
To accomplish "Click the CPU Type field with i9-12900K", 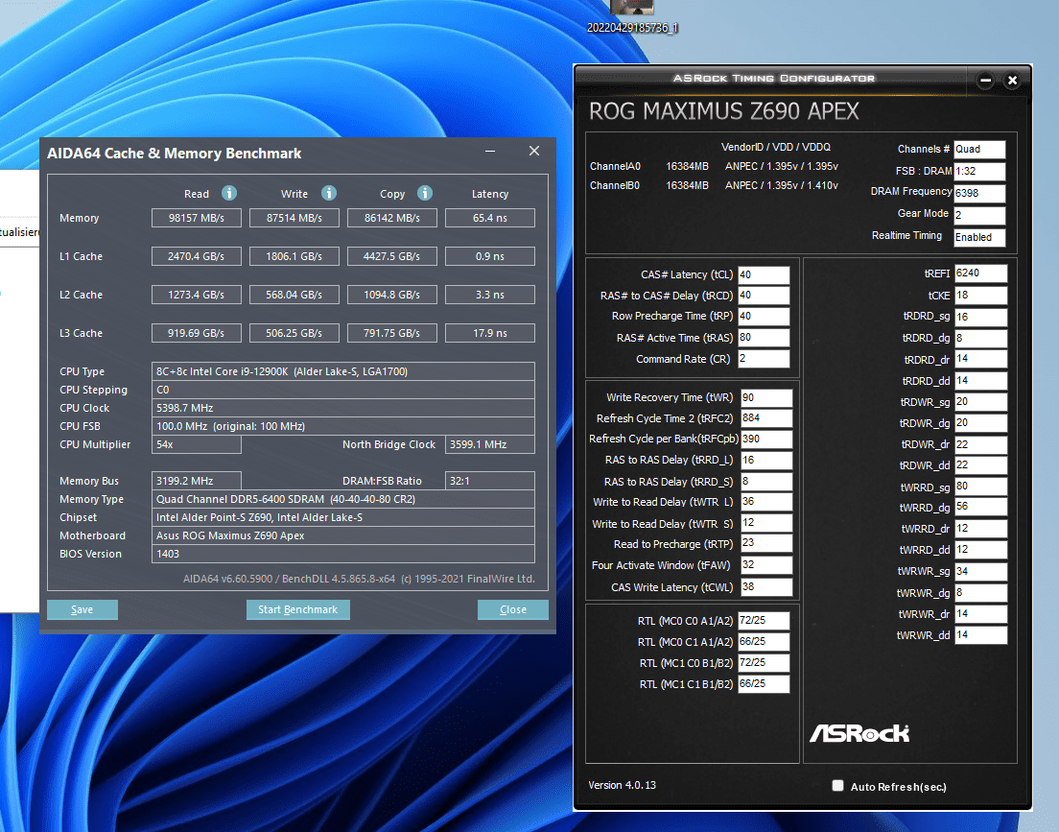I will (343, 371).
